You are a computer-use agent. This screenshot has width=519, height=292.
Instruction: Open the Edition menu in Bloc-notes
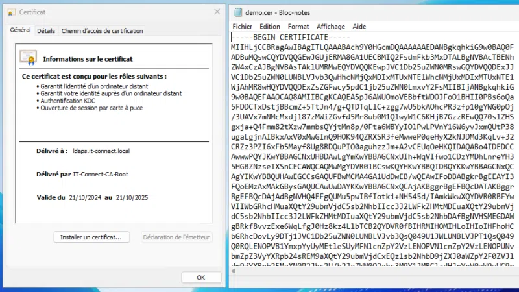point(270,27)
